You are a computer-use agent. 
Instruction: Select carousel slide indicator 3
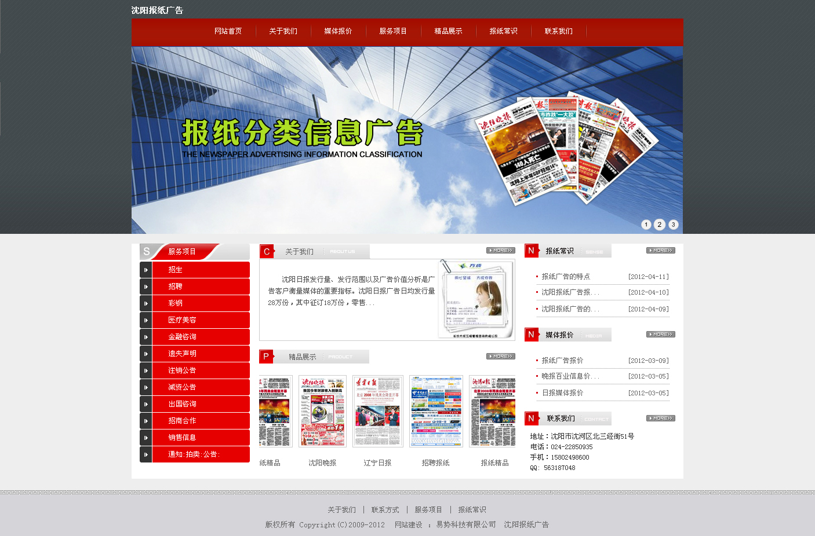tap(673, 225)
